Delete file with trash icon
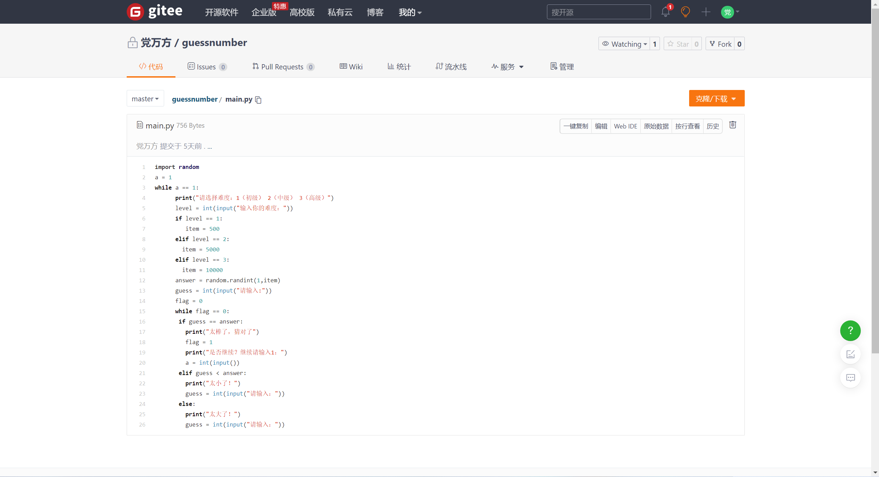The width and height of the screenshot is (879, 477). (x=732, y=125)
